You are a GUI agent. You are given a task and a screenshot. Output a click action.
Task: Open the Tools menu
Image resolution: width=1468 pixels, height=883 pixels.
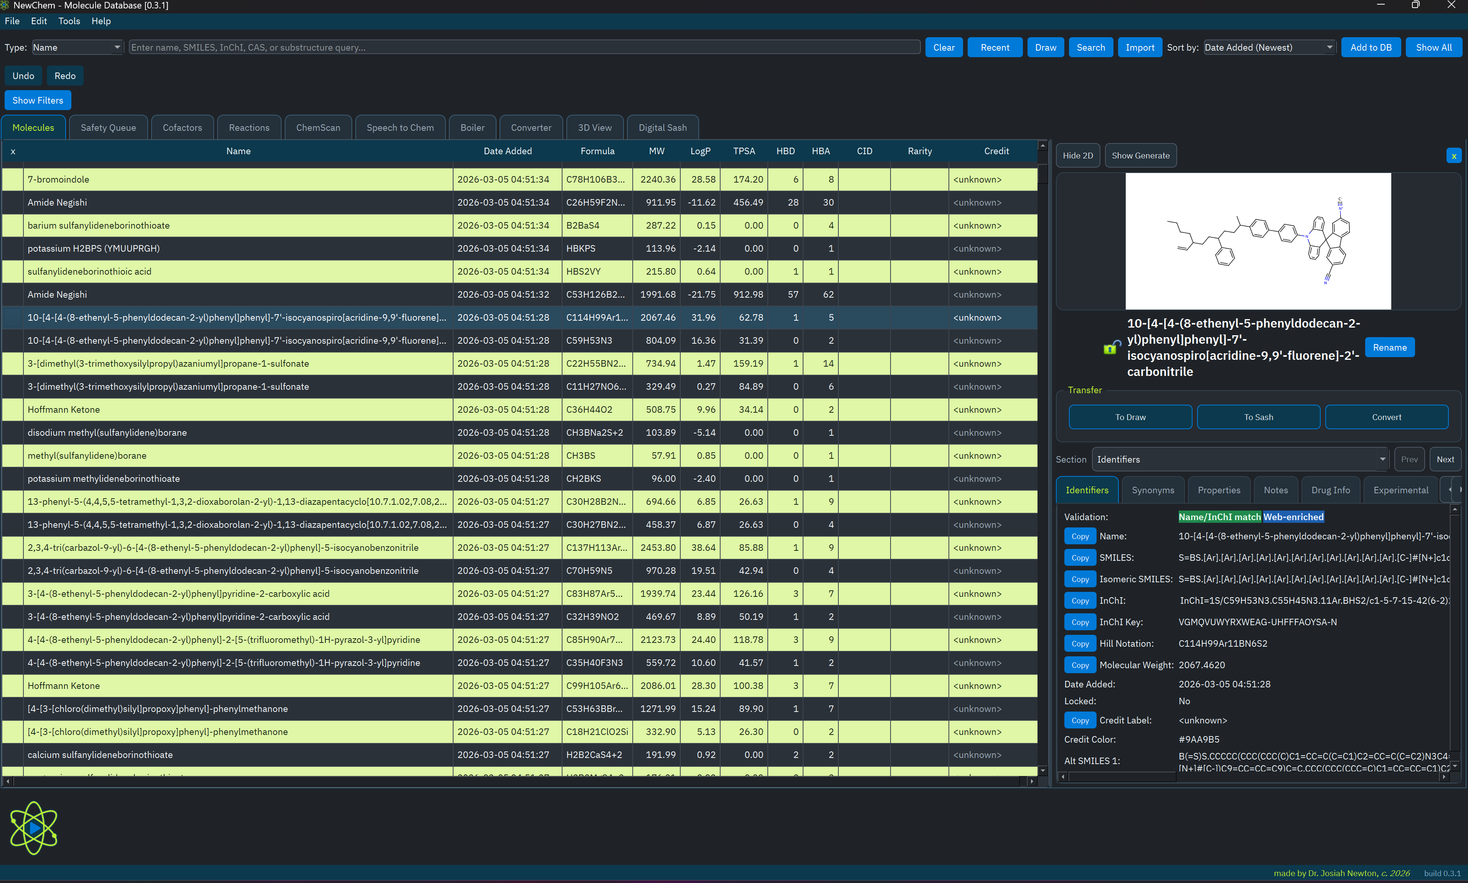(69, 21)
